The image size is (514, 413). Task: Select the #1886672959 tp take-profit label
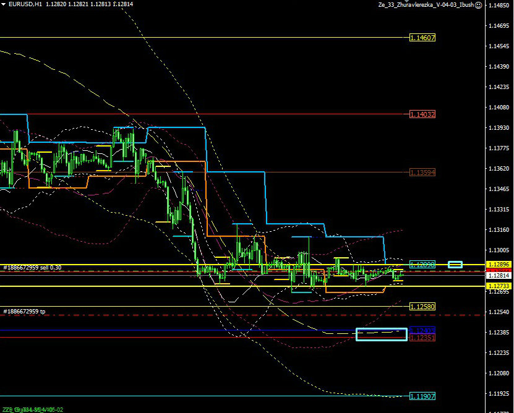pyautogui.click(x=25, y=312)
